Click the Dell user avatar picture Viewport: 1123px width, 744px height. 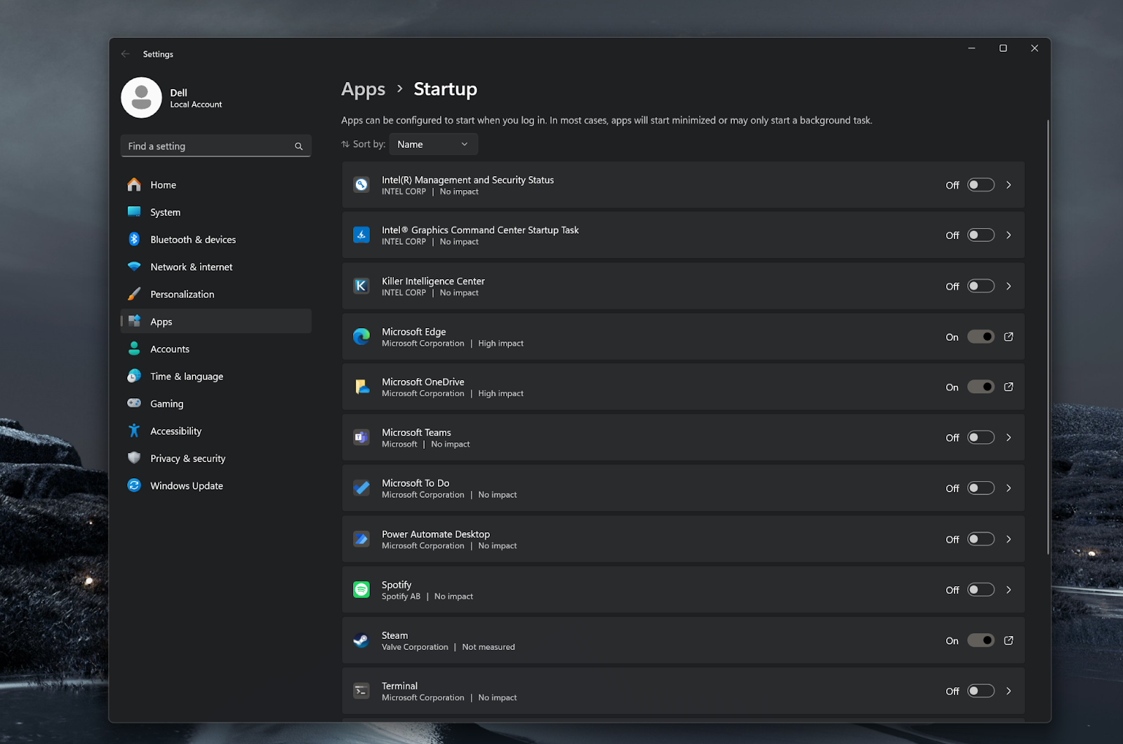(141, 97)
